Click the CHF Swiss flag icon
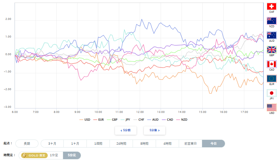 [x=272, y=6]
